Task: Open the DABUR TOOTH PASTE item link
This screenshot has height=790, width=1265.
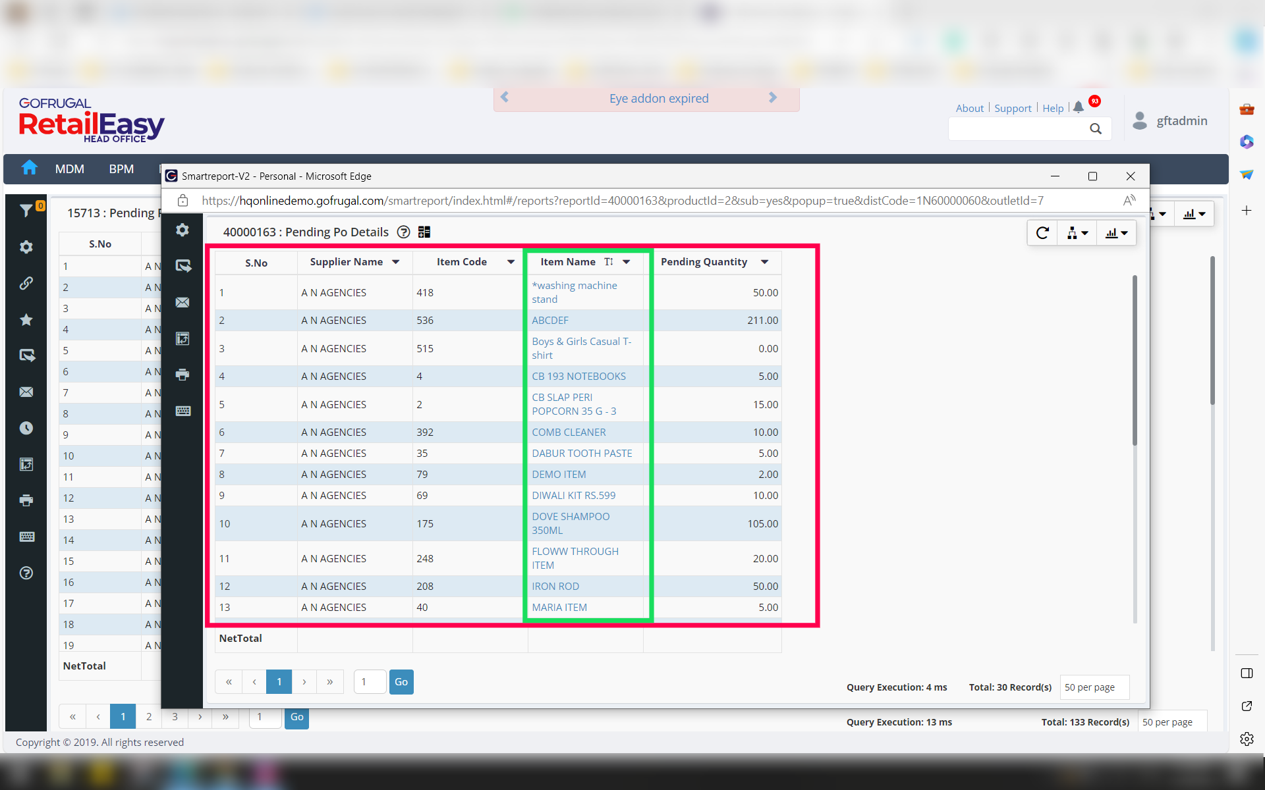Action: click(582, 453)
